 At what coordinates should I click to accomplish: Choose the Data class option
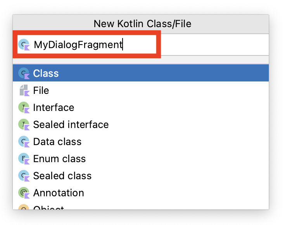coord(141,142)
